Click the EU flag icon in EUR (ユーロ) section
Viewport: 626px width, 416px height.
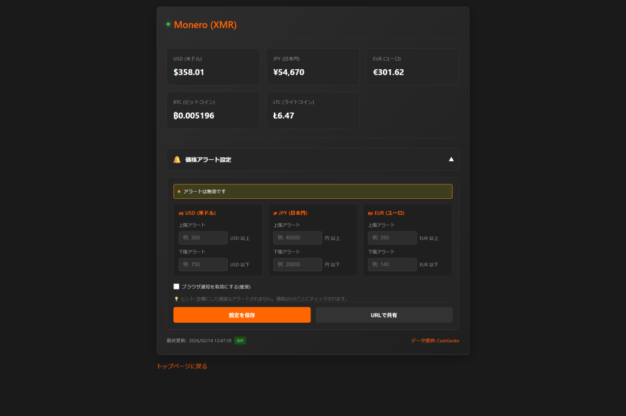(369, 213)
